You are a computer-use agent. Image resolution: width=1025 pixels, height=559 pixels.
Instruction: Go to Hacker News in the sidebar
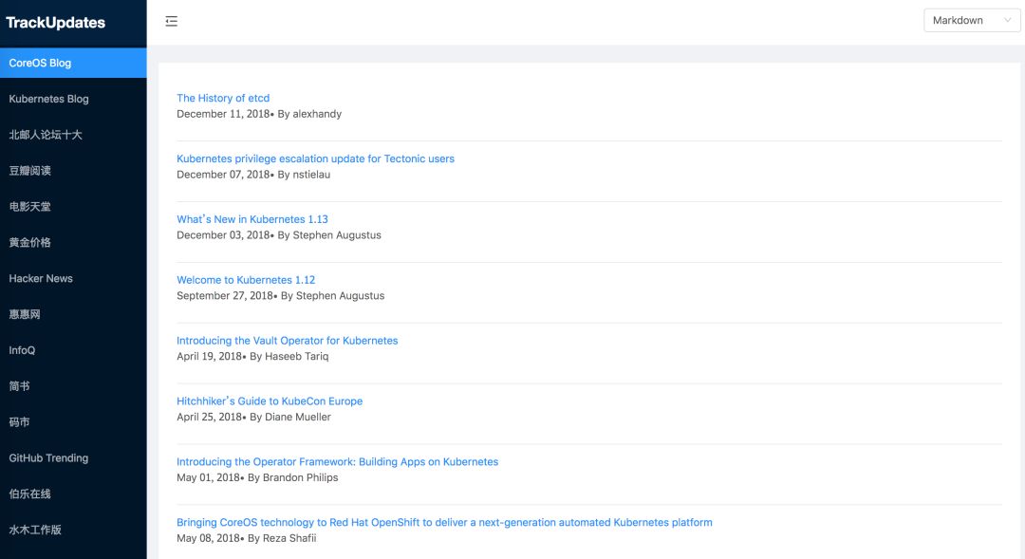tap(73, 278)
